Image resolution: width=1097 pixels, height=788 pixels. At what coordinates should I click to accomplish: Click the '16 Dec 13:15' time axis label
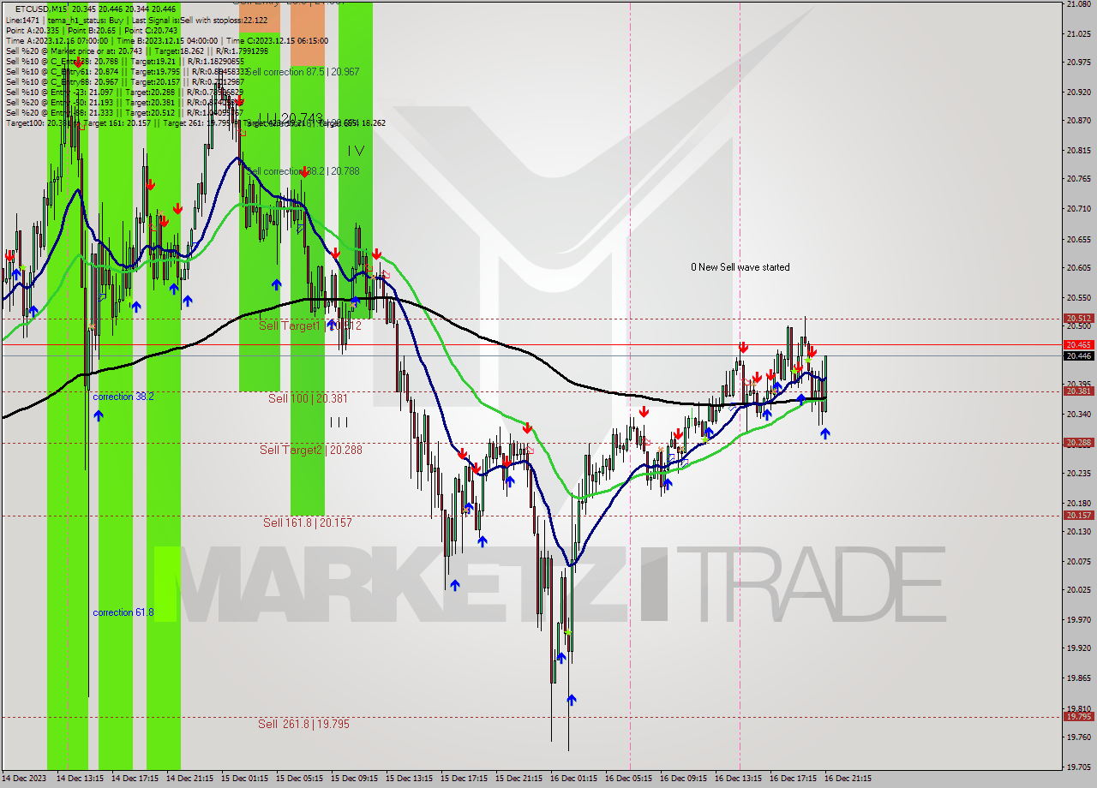pos(738,779)
